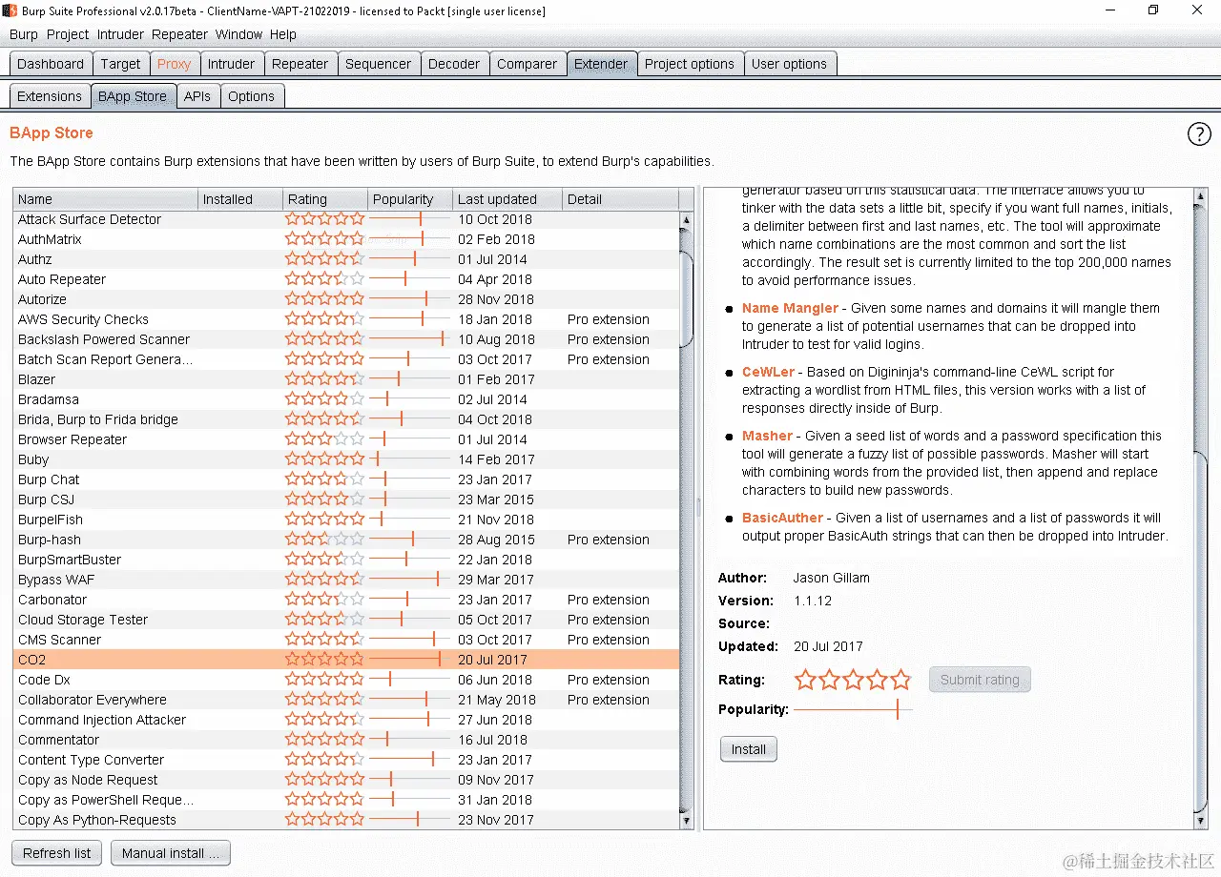The height and width of the screenshot is (877, 1221).
Task: Open the Intruder menu
Action: (120, 34)
